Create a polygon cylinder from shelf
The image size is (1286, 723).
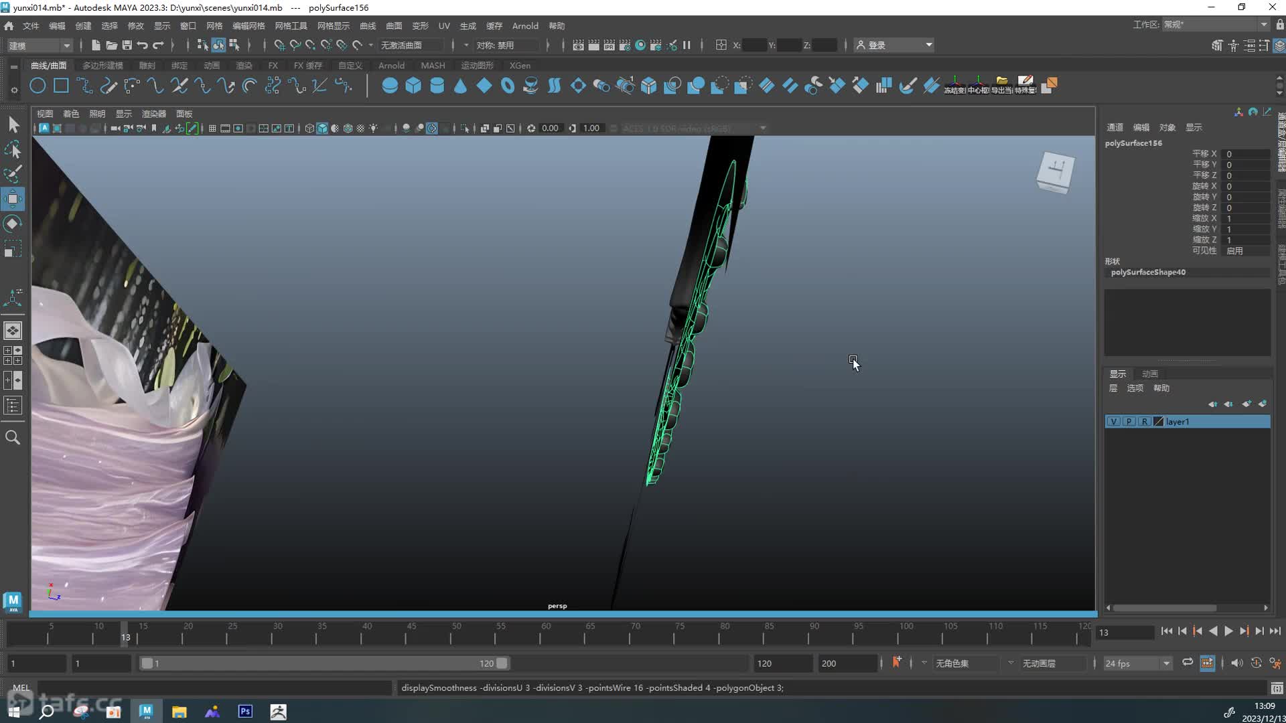(437, 86)
